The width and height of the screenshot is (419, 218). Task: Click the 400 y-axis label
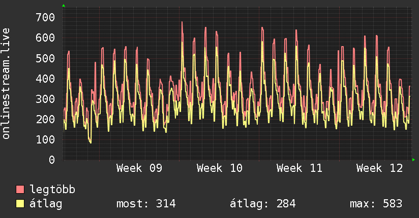45,79
